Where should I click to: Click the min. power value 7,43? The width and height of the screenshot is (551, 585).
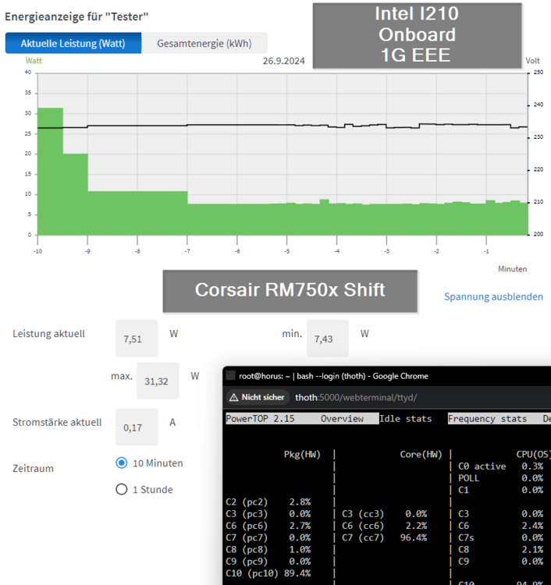click(x=327, y=339)
